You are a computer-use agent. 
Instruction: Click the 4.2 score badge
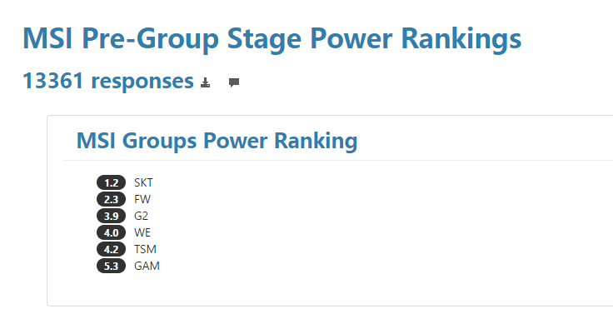tap(111, 249)
